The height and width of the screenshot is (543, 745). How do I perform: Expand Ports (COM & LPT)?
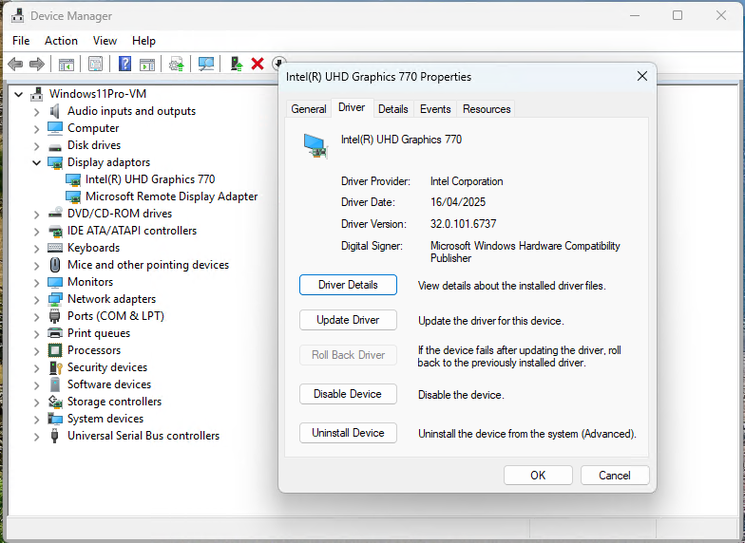click(x=36, y=317)
